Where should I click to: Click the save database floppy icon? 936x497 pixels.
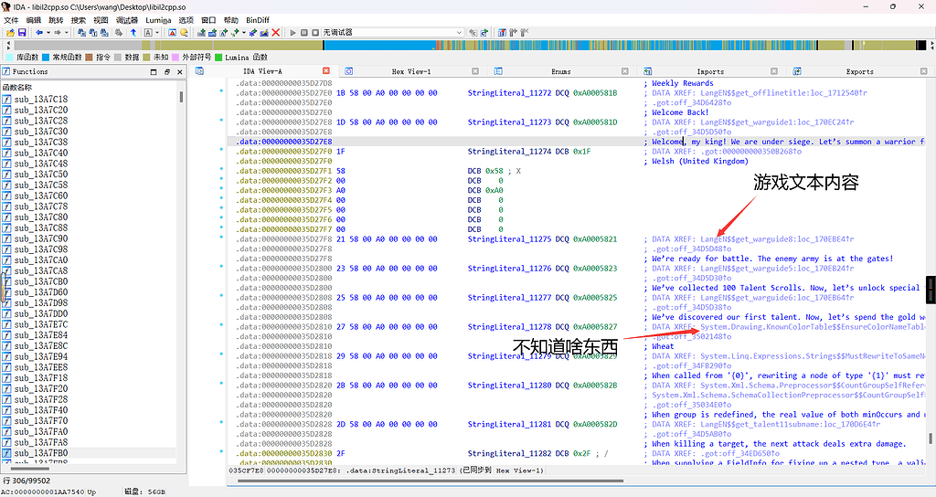click(22, 32)
